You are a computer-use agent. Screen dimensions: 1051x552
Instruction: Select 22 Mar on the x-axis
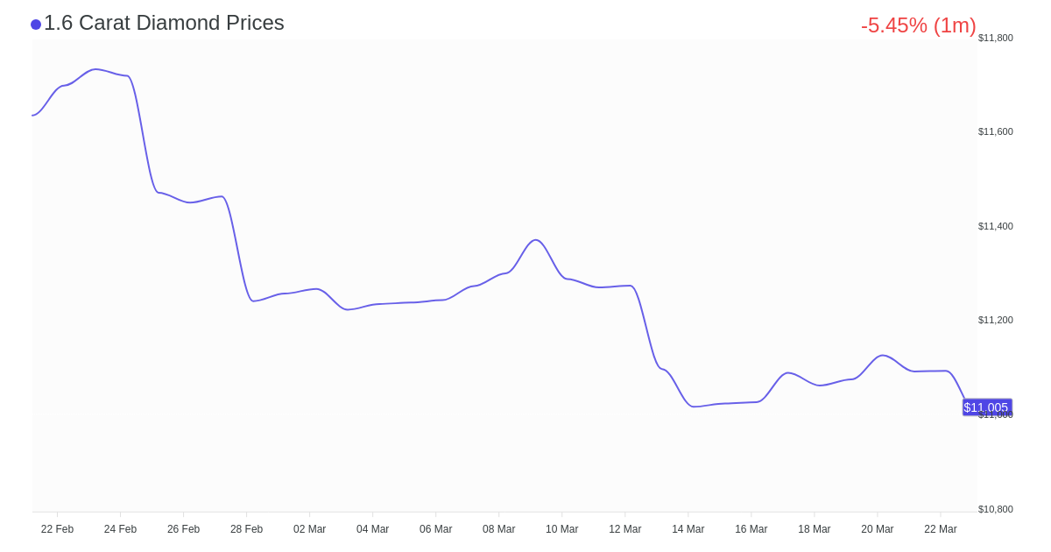(940, 529)
